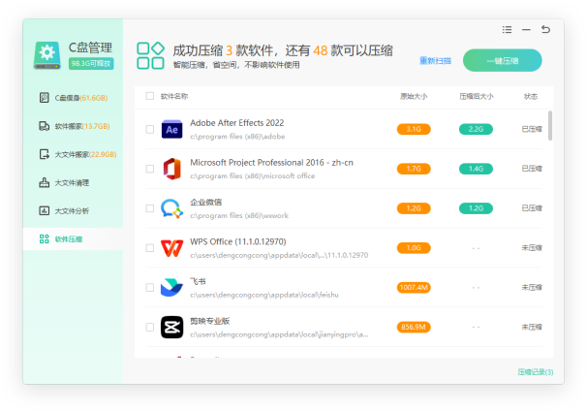Switch to 大文件分析 section

(x=73, y=210)
